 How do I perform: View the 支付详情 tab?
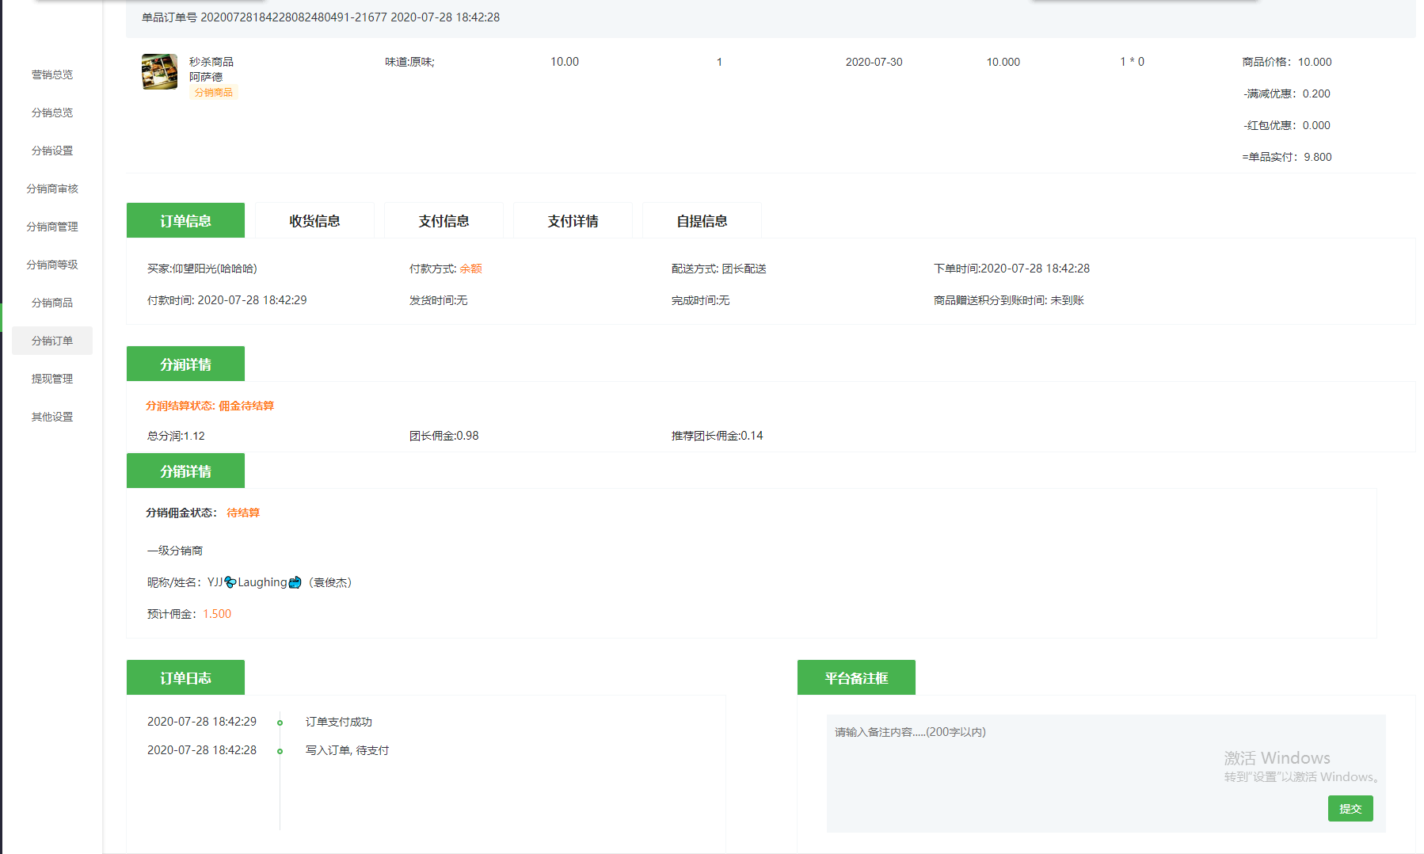point(573,221)
